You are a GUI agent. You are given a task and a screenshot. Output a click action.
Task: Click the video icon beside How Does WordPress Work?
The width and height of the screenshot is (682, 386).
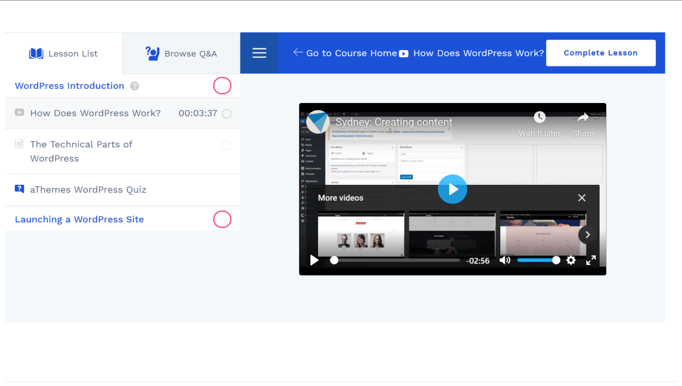pos(20,112)
